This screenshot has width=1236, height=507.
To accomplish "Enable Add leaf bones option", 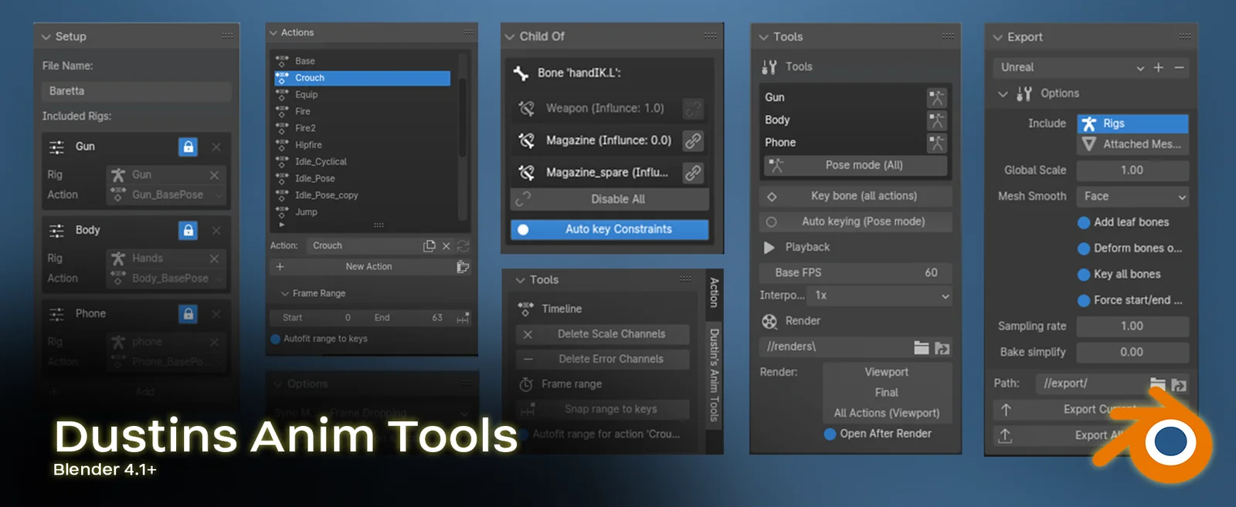I will pos(1084,222).
